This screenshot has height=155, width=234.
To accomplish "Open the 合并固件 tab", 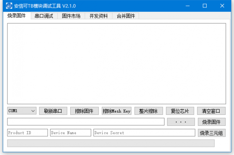I will click(126, 16).
